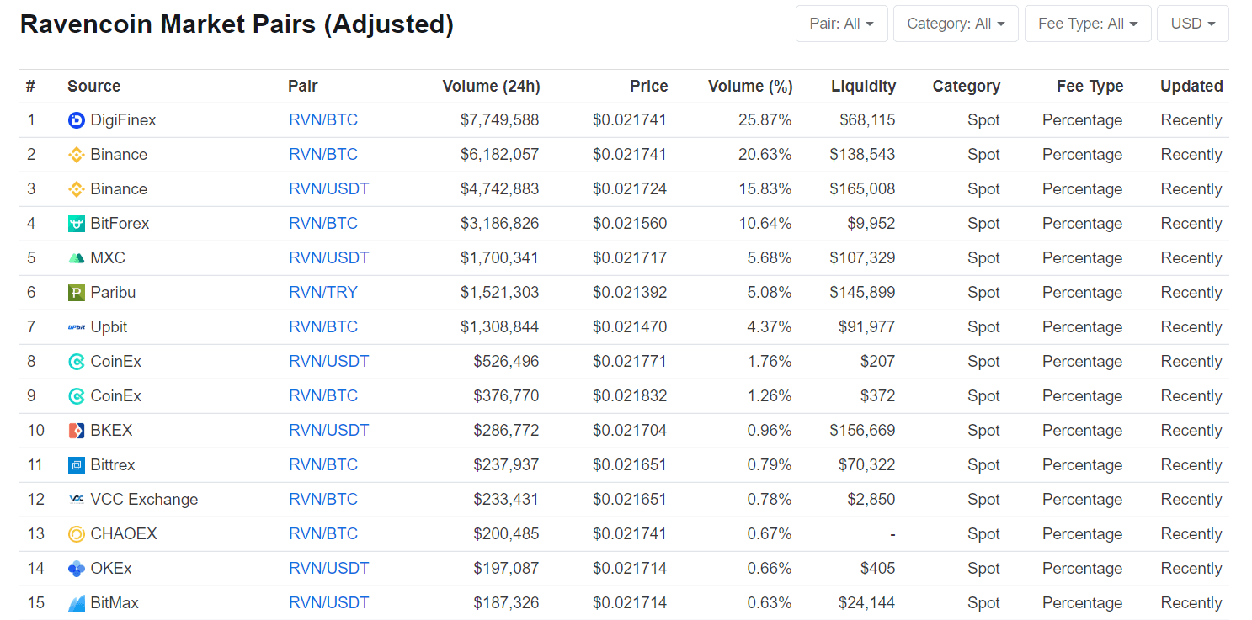Change currency with the USD dropdown
1252x620 pixels.
click(x=1192, y=24)
